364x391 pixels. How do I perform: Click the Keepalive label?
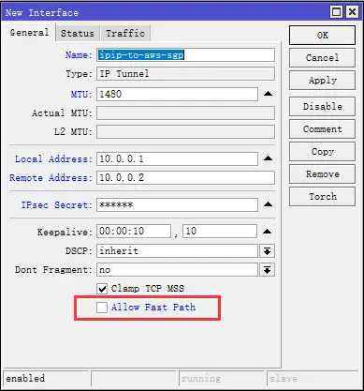(x=65, y=233)
